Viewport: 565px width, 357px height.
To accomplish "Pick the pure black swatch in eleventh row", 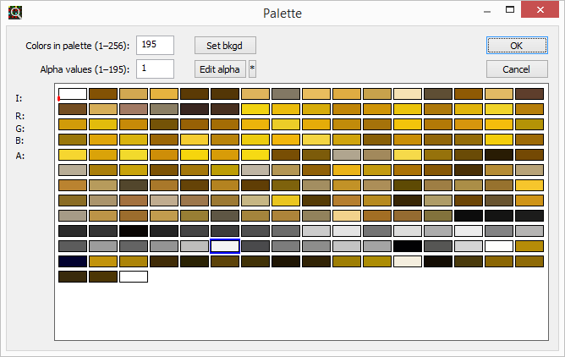I will coord(408,246).
